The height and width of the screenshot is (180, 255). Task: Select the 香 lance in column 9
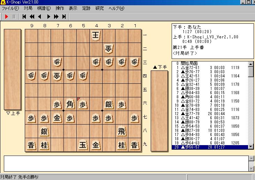[31, 145]
